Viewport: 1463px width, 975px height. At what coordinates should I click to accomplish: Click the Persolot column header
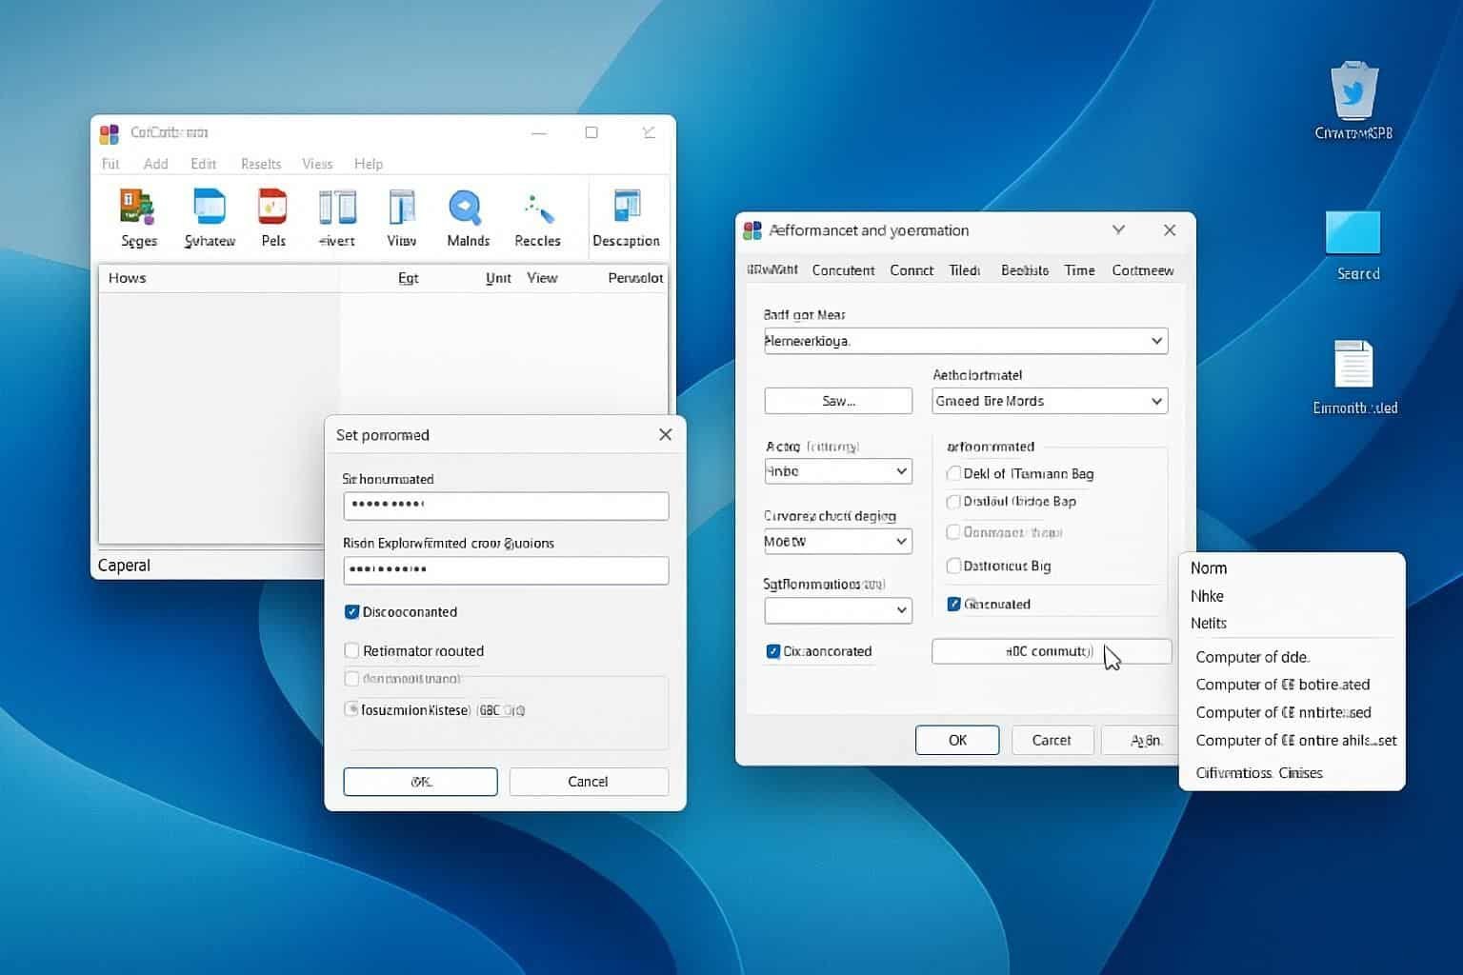pyautogui.click(x=635, y=278)
